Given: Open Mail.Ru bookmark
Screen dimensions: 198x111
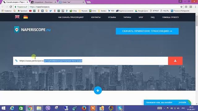Looking at the screenshot, I should pos(165,11).
